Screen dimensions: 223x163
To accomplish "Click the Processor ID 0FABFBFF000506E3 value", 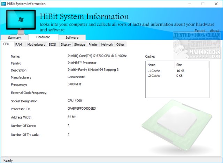I will [x=82, y=109].
